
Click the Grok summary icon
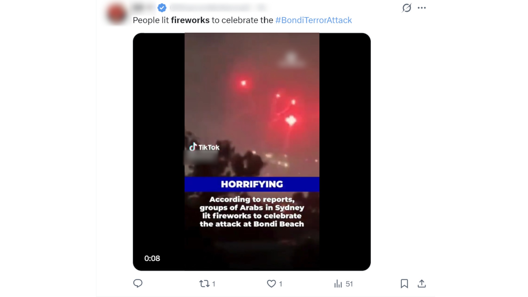[x=407, y=8]
